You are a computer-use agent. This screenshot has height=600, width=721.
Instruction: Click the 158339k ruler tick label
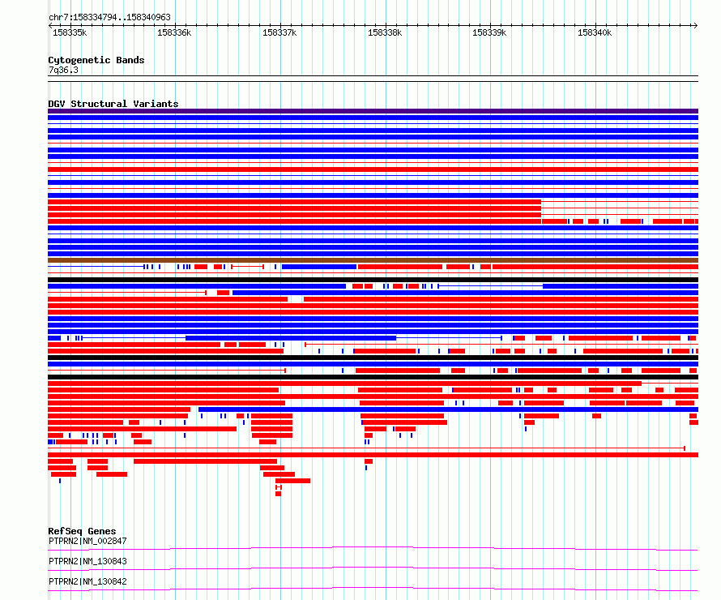(x=489, y=32)
